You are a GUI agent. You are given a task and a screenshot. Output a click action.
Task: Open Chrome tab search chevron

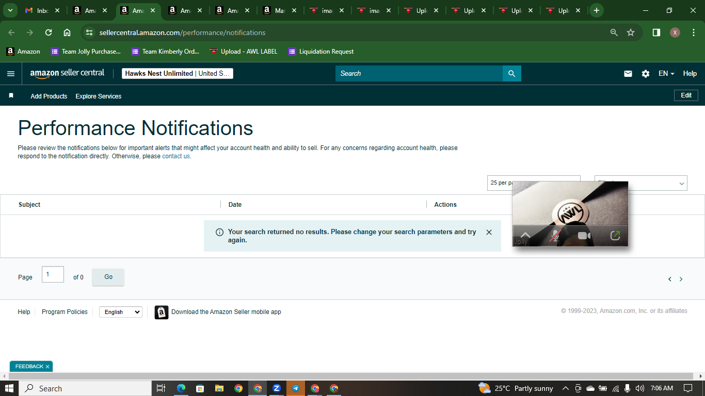[10, 10]
